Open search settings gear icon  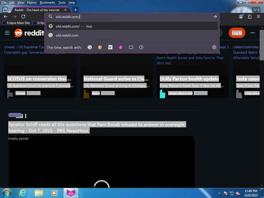coord(214,47)
